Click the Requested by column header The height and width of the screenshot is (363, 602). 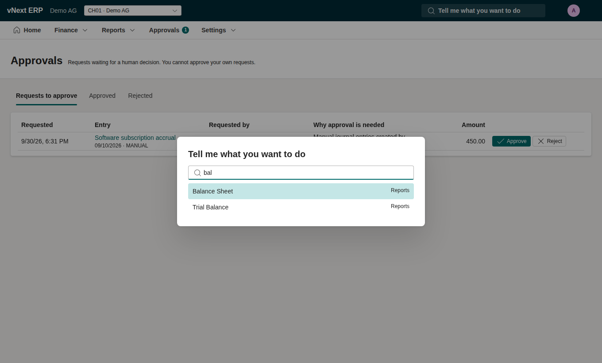pyautogui.click(x=229, y=125)
